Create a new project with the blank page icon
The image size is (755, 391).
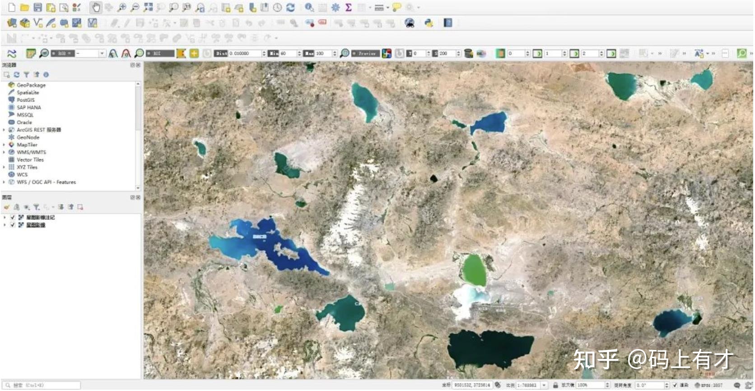(12, 7)
